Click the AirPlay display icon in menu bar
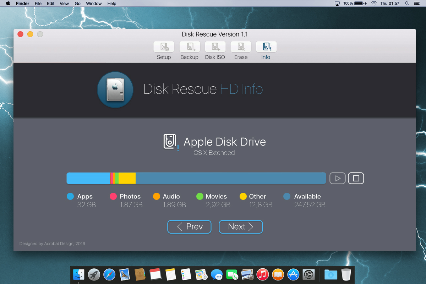 pyautogui.click(x=337, y=4)
